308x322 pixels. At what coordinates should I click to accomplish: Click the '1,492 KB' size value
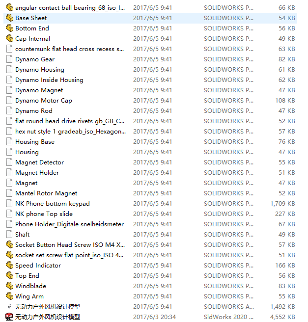282,307
